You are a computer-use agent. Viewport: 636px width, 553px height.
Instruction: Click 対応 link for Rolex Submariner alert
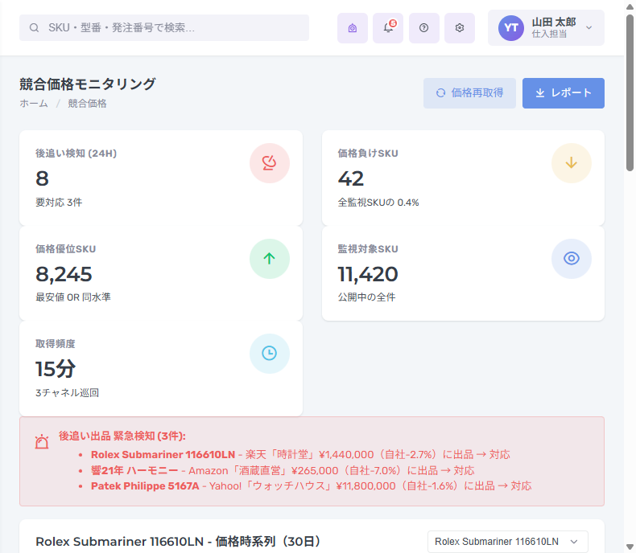pos(499,455)
